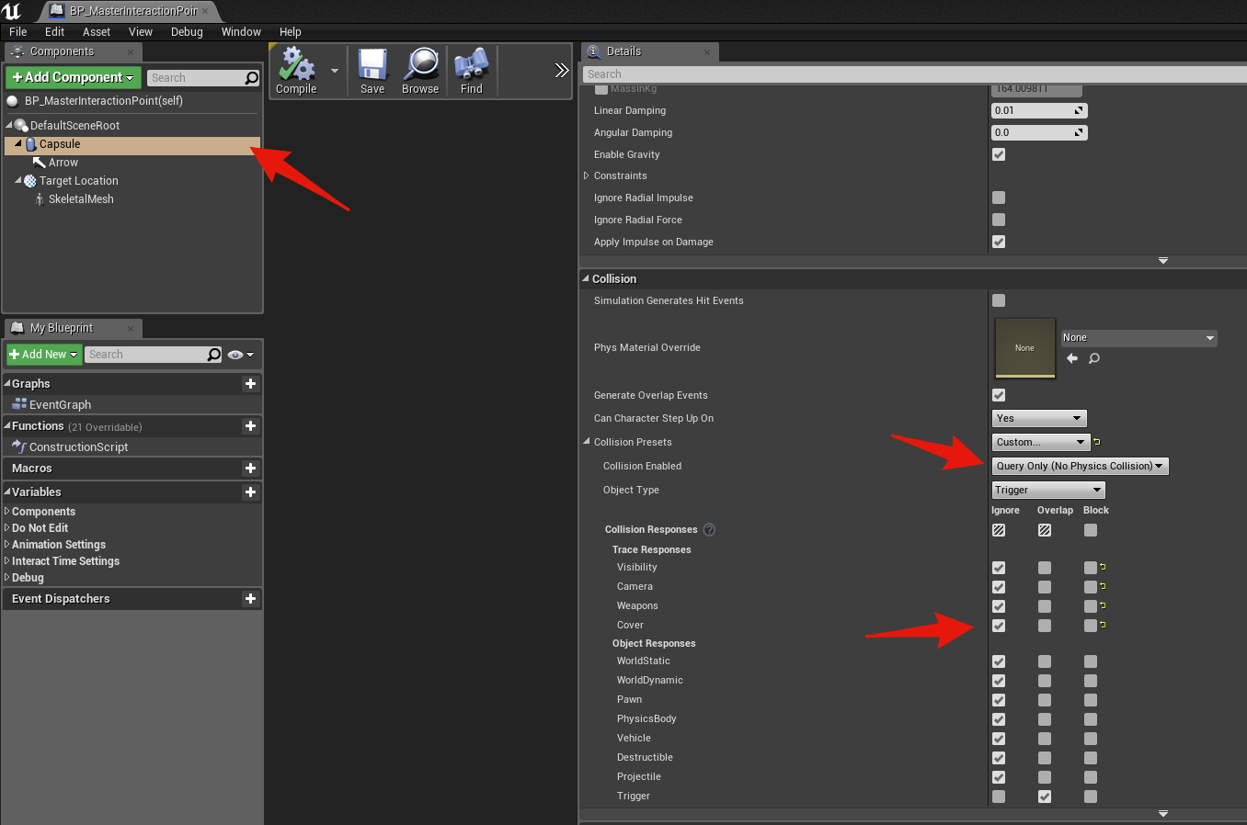
Task: Open the Debug menu
Action: pos(187,31)
